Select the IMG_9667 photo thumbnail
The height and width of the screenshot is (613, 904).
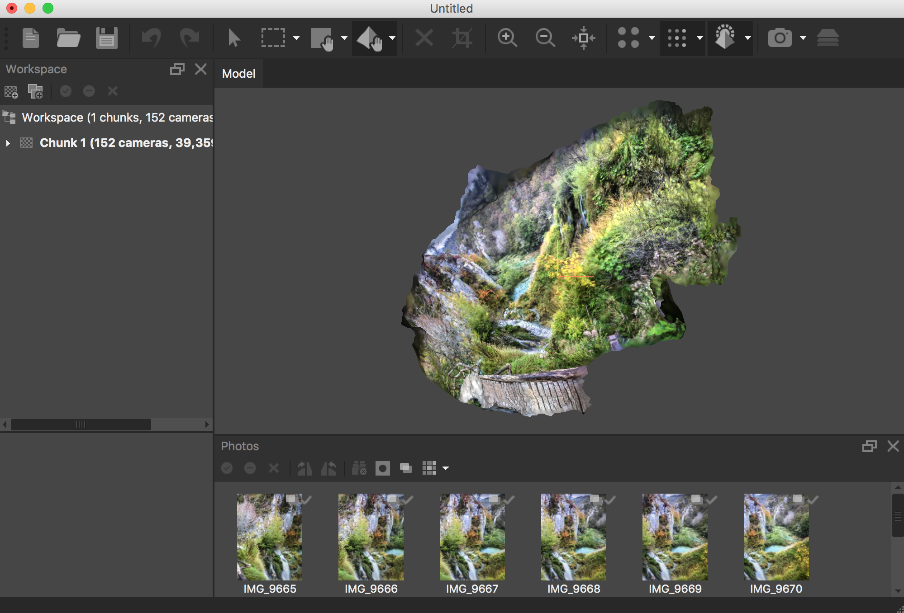472,537
